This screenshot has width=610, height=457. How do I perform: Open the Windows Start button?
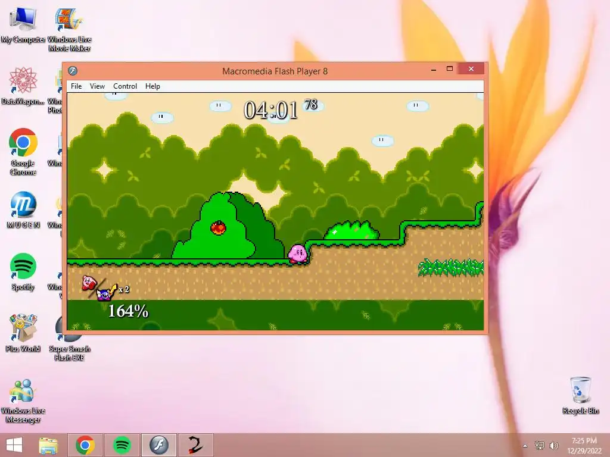(x=14, y=445)
